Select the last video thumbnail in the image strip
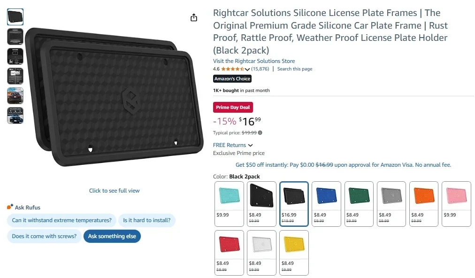Screen dimensions: 475x278 [x=15, y=116]
